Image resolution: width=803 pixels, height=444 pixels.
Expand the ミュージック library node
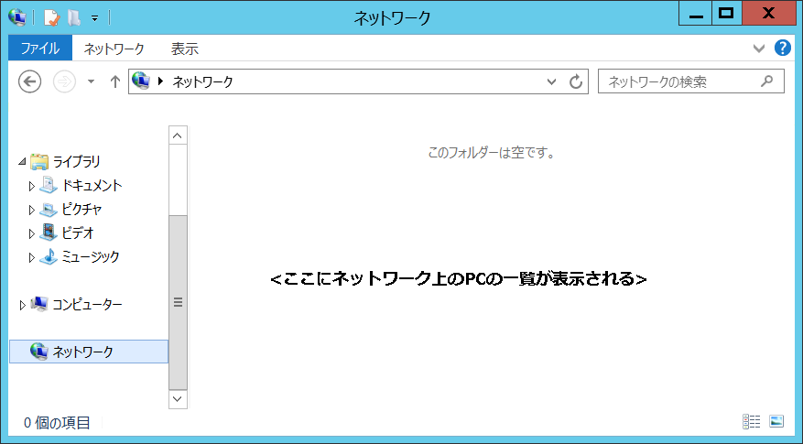pyautogui.click(x=31, y=257)
